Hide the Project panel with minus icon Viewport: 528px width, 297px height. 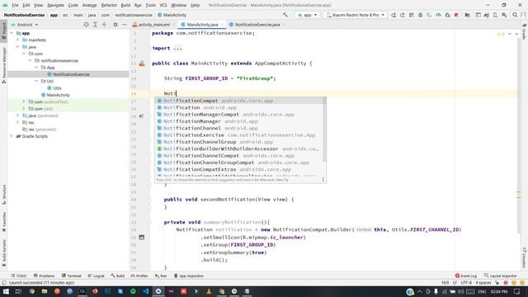pos(125,25)
